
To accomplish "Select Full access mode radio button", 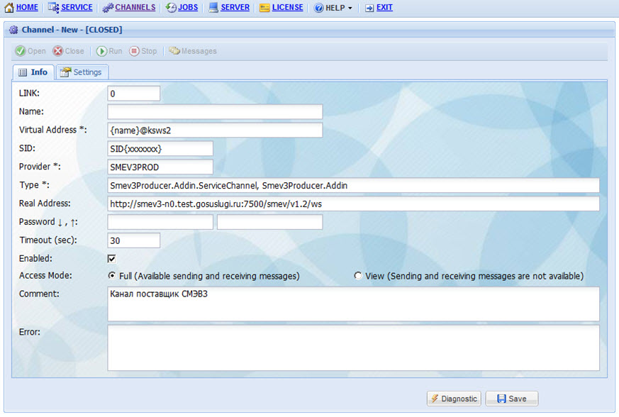I will tap(112, 275).
